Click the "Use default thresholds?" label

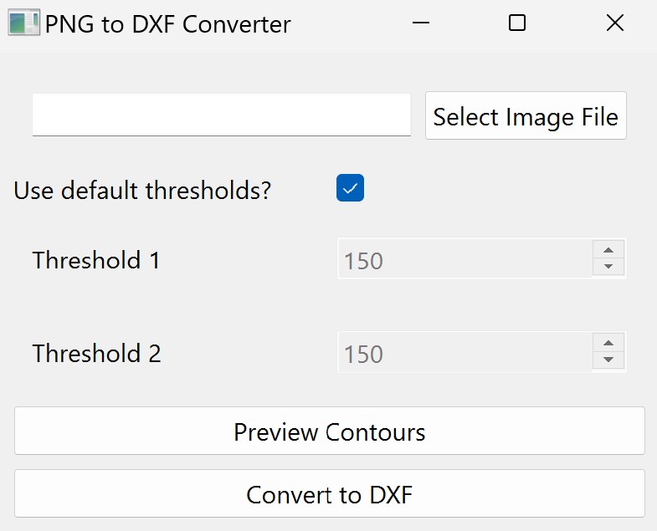click(x=143, y=191)
